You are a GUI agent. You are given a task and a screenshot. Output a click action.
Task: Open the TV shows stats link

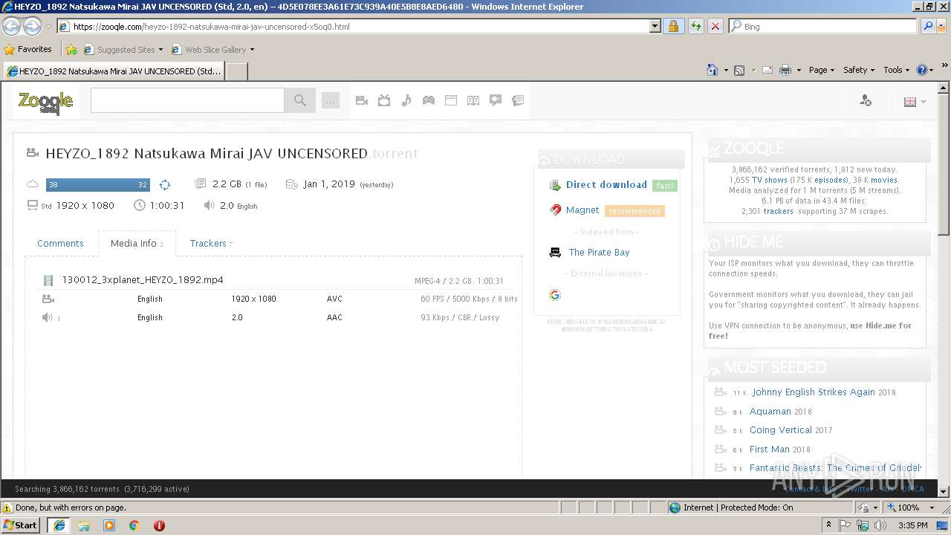click(770, 180)
